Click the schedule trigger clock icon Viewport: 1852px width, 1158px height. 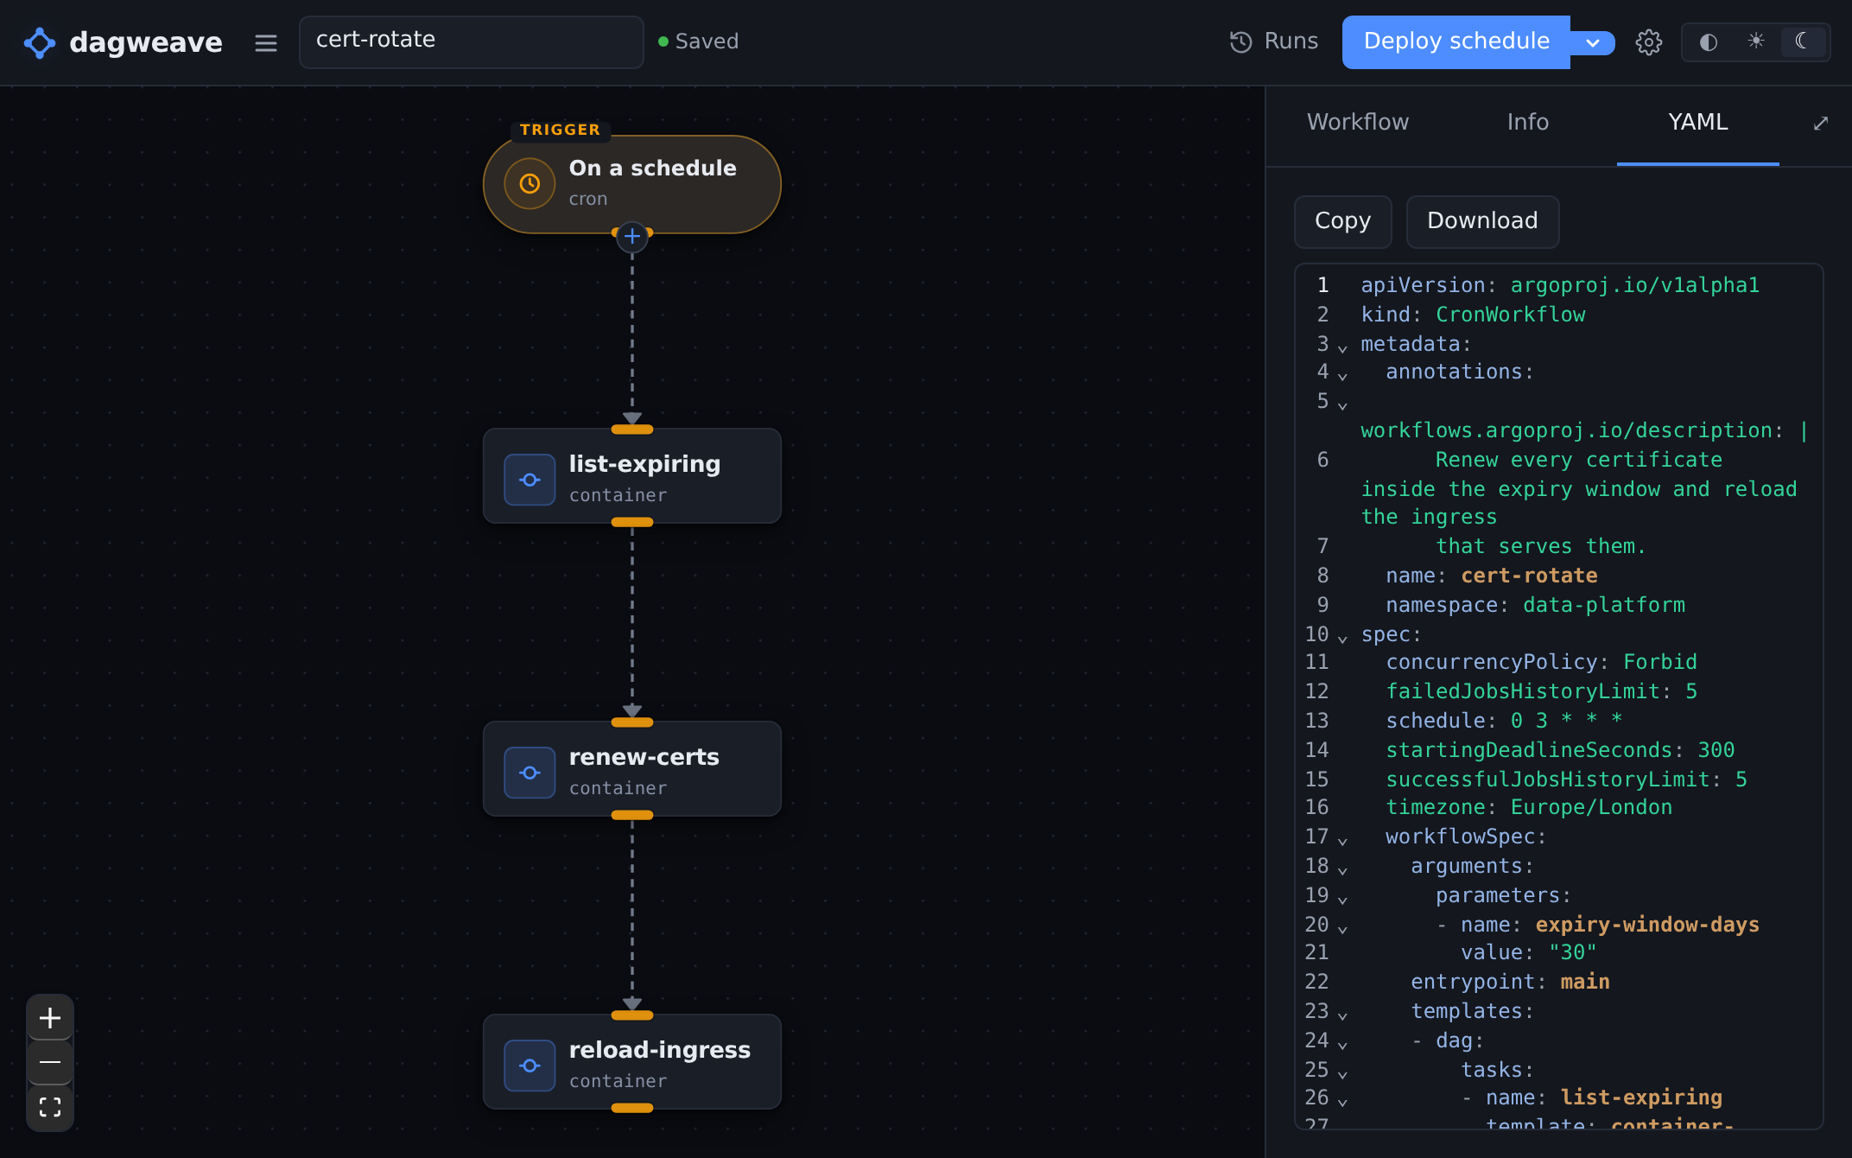(530, 183)
